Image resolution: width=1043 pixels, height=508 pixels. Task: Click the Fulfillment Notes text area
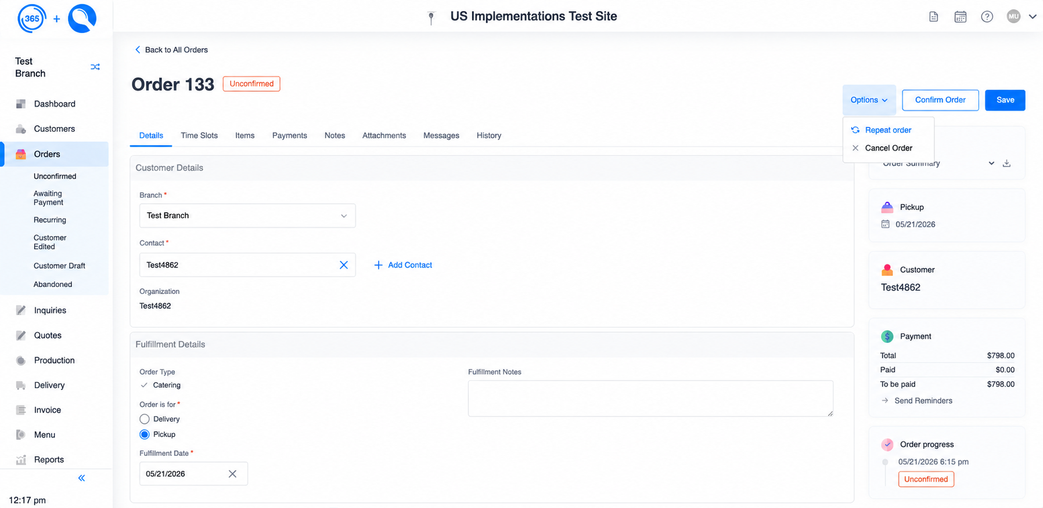[x=650, y=398]
